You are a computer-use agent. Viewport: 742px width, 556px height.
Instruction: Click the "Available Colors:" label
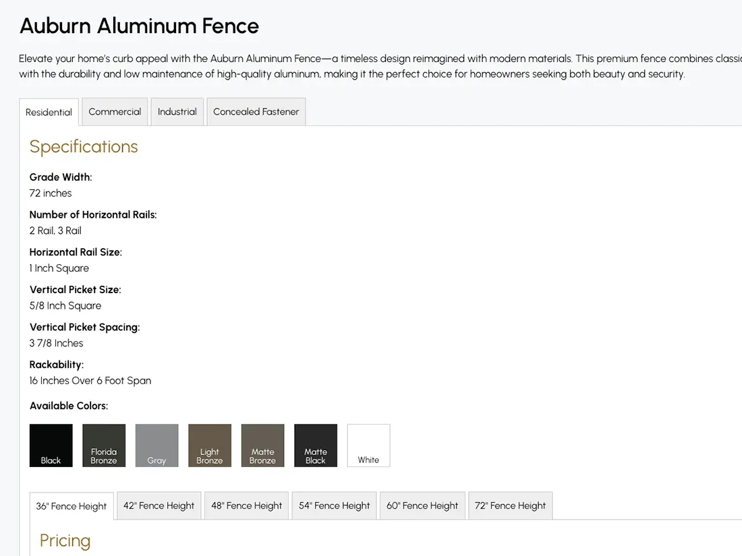[69, 406]
